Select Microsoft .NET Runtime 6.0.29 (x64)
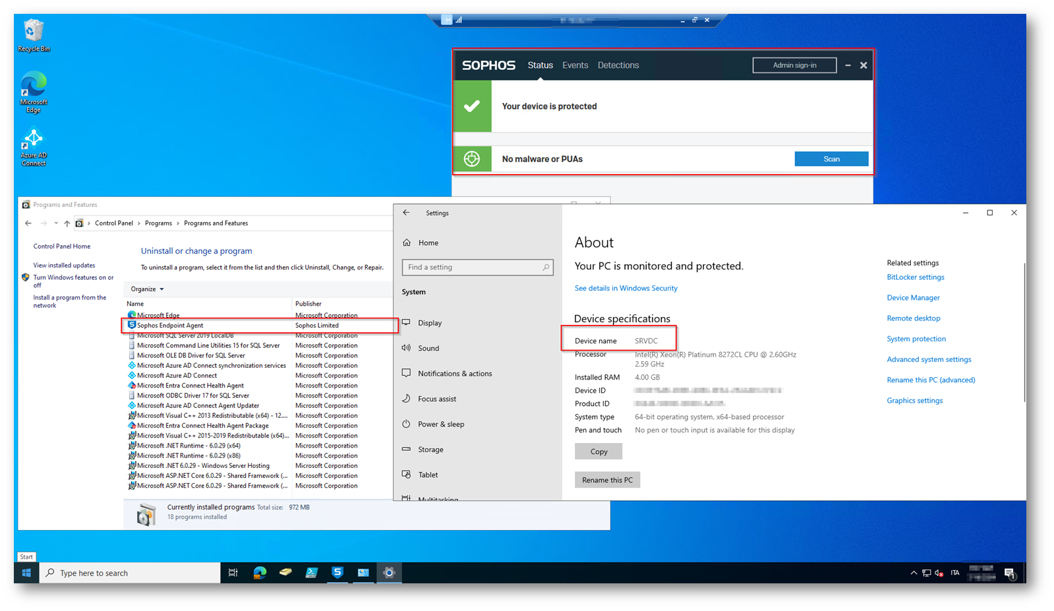 260,446
